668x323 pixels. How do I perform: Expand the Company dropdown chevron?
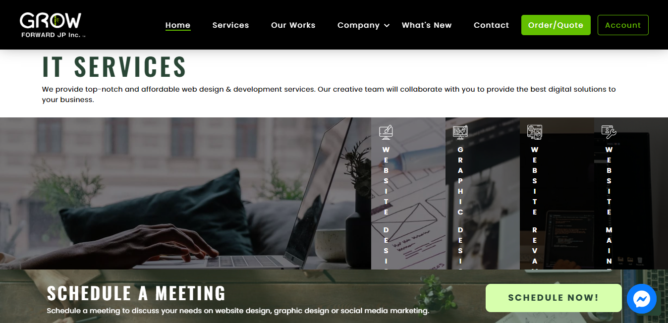click(x=387, y=25)
